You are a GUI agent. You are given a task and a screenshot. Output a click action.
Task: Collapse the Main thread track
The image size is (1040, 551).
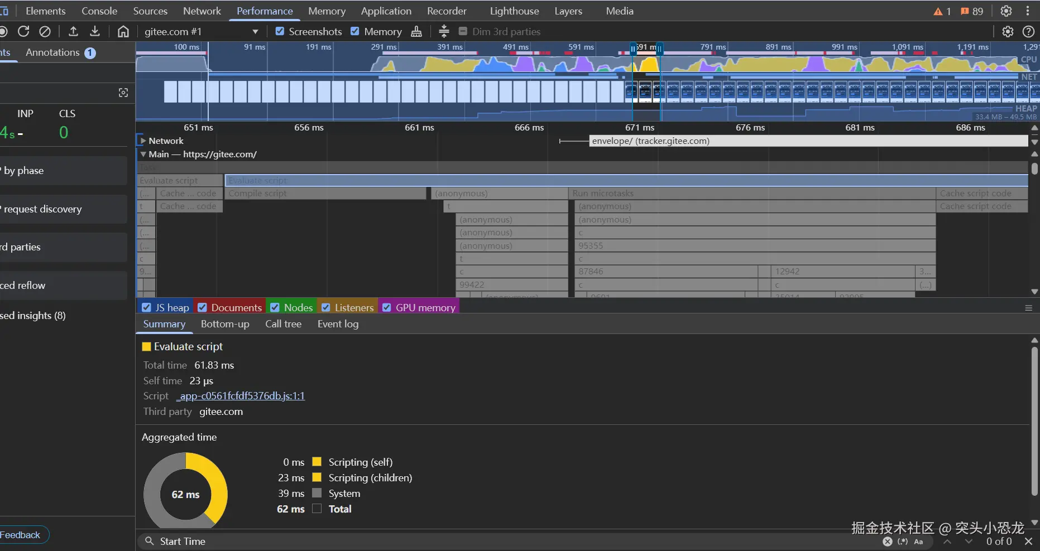click(143, 154)
